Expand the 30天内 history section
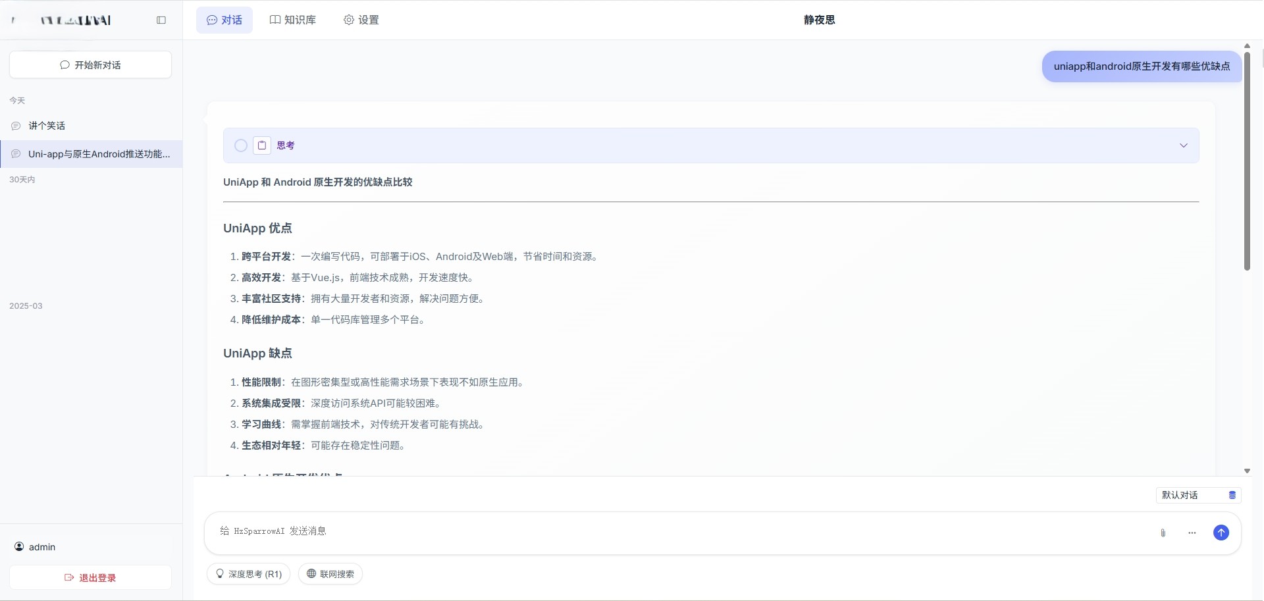1264x601 pixels. [x=22, y=179]
